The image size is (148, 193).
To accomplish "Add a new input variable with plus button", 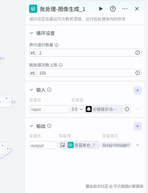I will 138,90.
